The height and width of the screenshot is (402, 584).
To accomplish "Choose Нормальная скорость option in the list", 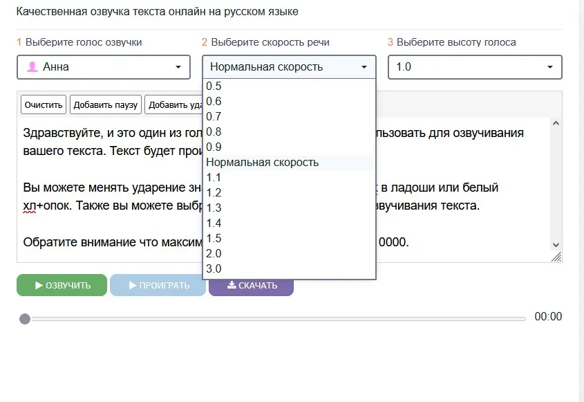I will [289, 163].
